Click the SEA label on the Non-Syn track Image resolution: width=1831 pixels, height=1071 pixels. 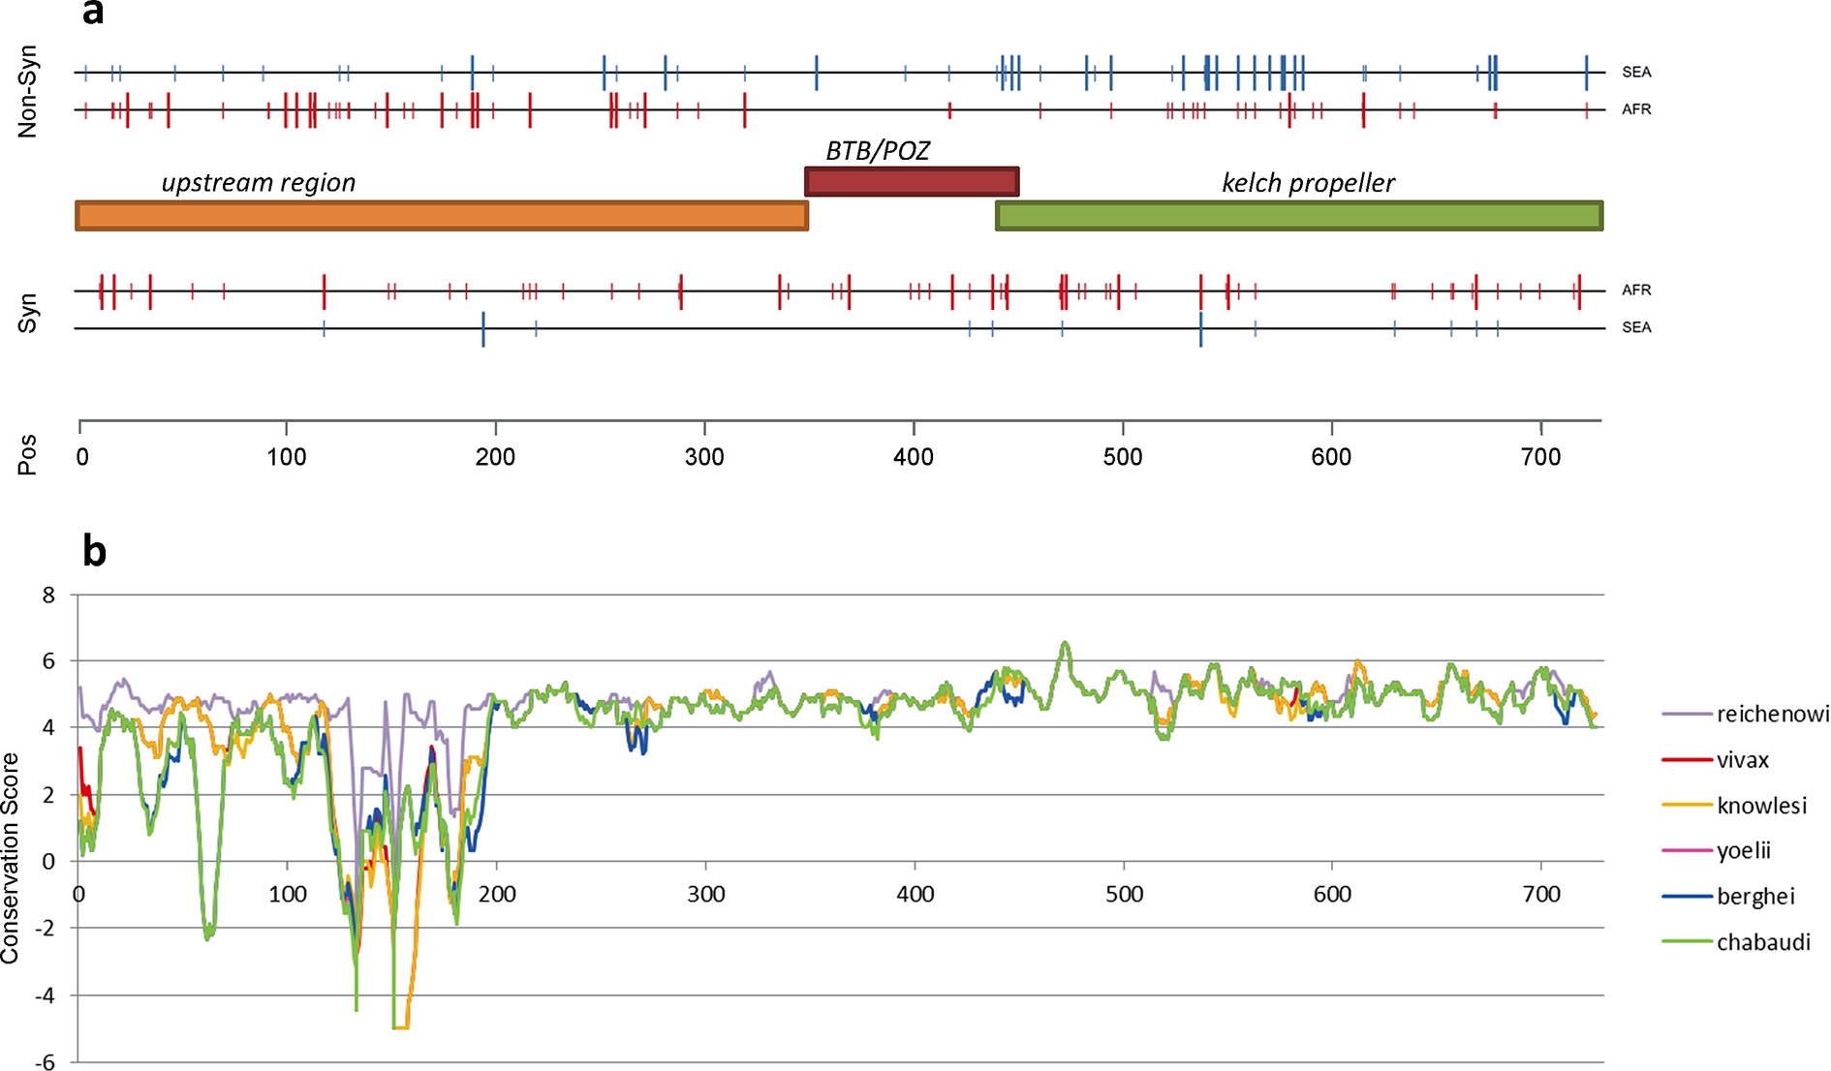1636,73
